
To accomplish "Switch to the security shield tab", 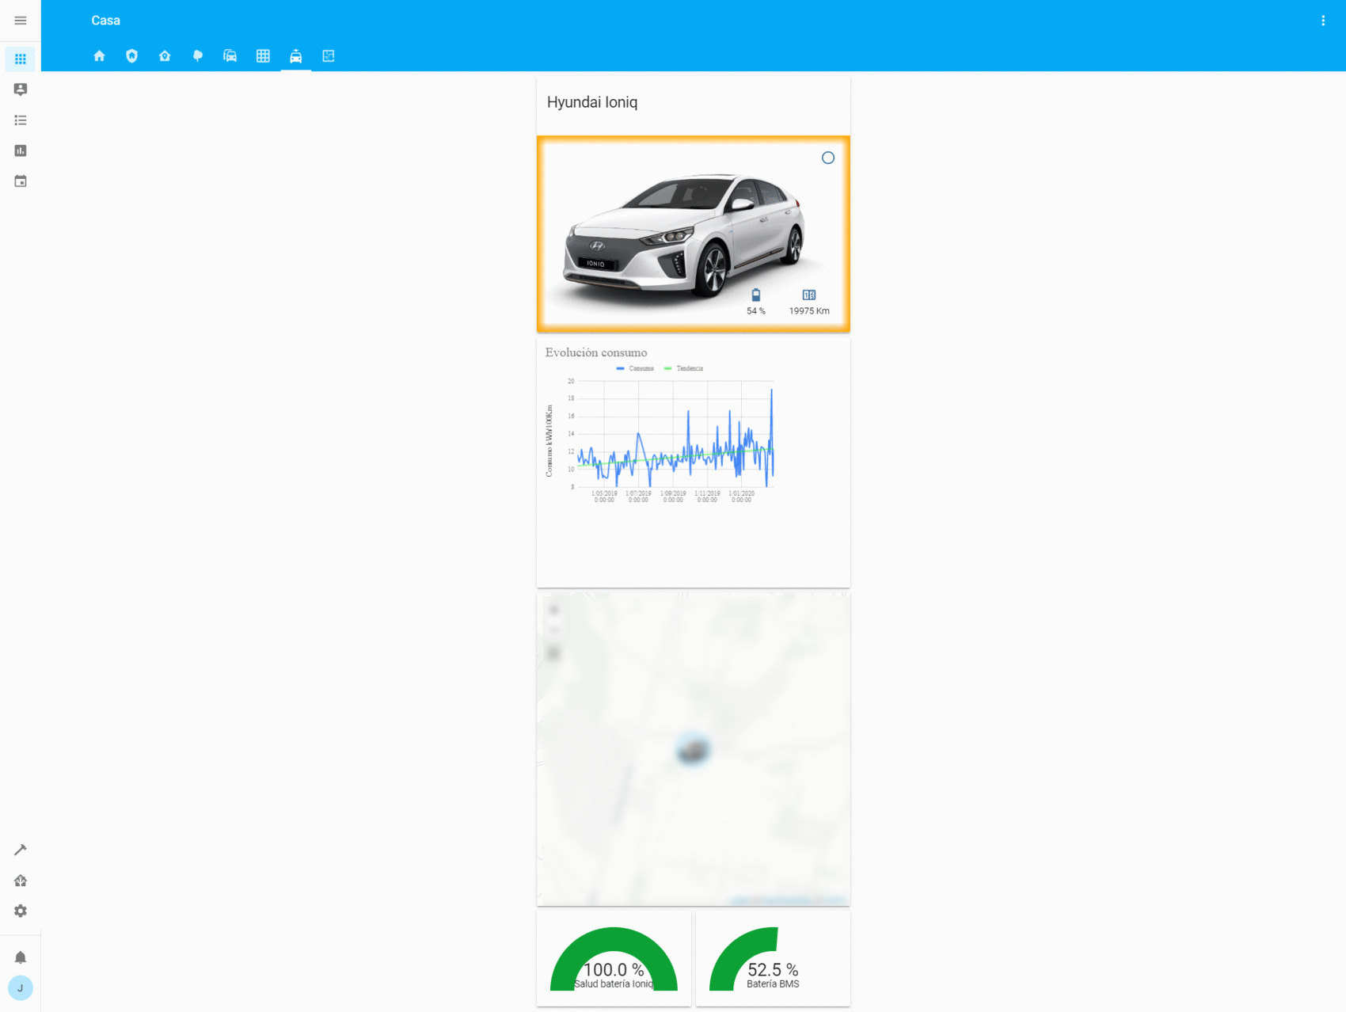I will click(x=132, y=56).
